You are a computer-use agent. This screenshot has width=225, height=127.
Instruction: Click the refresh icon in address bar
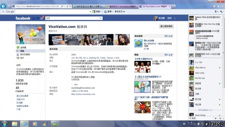[x=67, y=6]
